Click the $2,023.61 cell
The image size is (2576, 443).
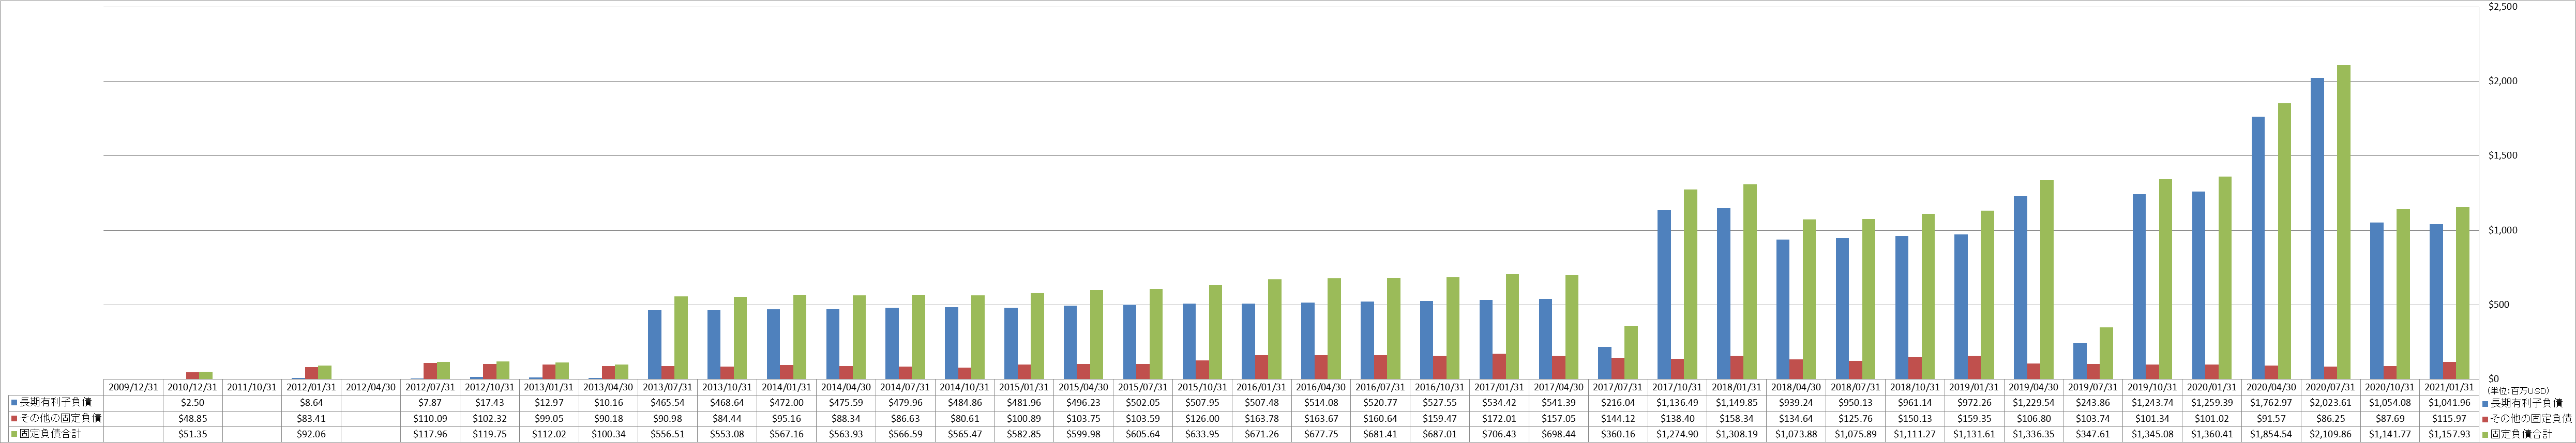coord(2332,402)
